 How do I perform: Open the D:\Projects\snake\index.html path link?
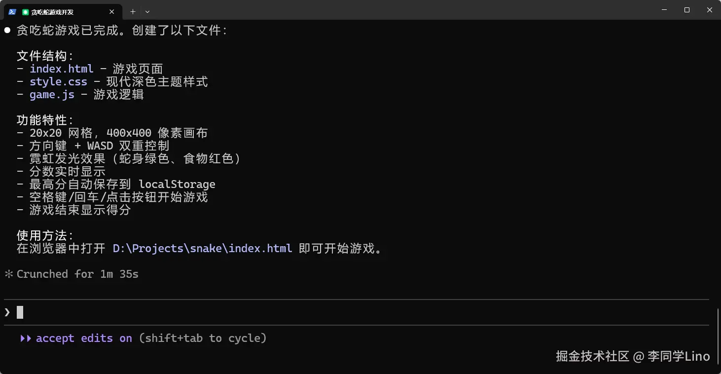click(202, 249)
